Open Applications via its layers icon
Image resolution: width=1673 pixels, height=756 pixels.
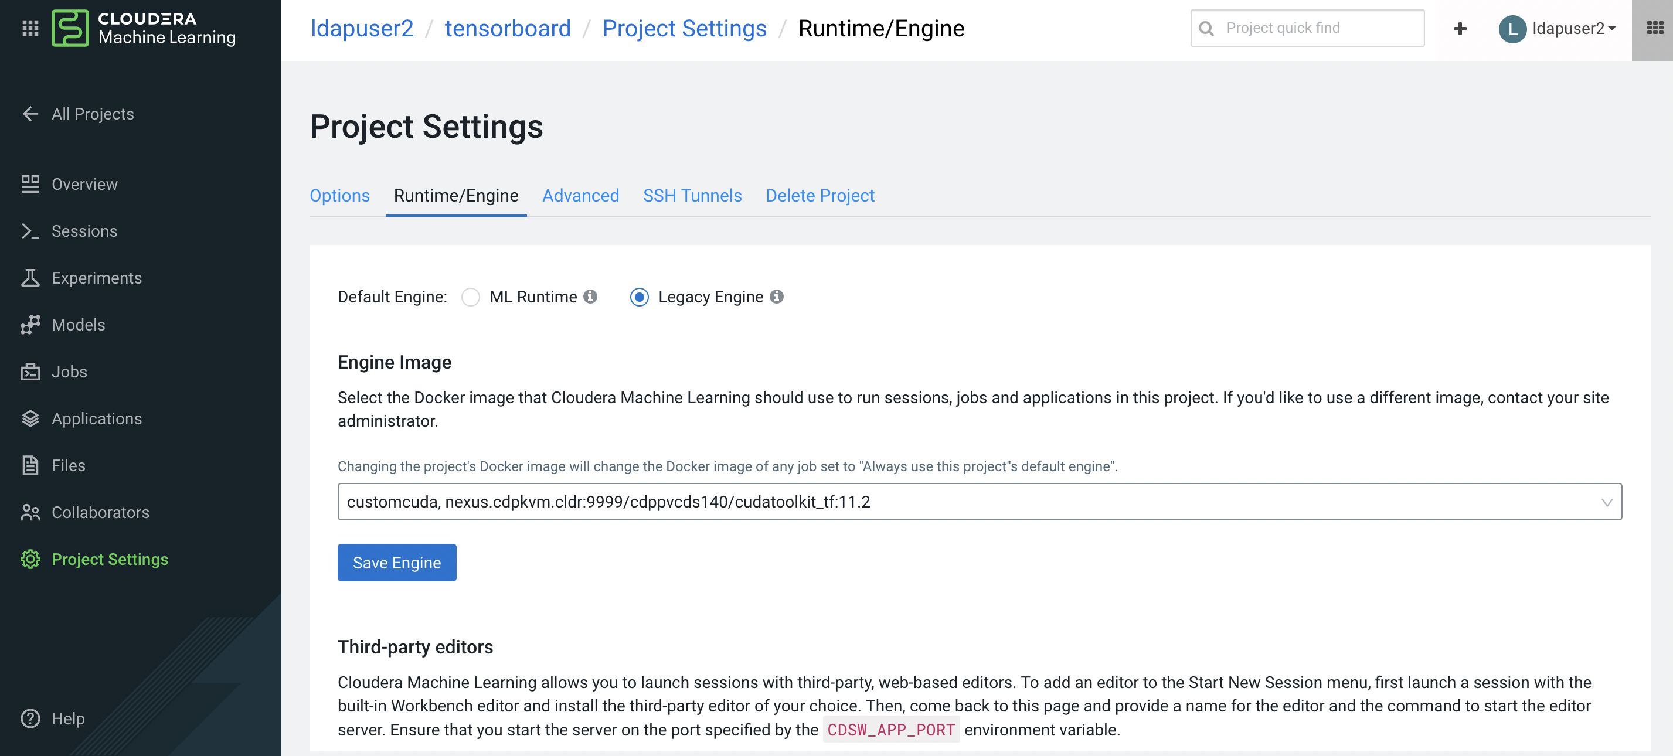point(30,418)
